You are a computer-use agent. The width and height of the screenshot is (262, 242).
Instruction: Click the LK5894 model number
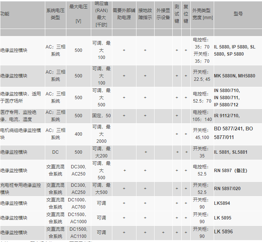point(222,203)
